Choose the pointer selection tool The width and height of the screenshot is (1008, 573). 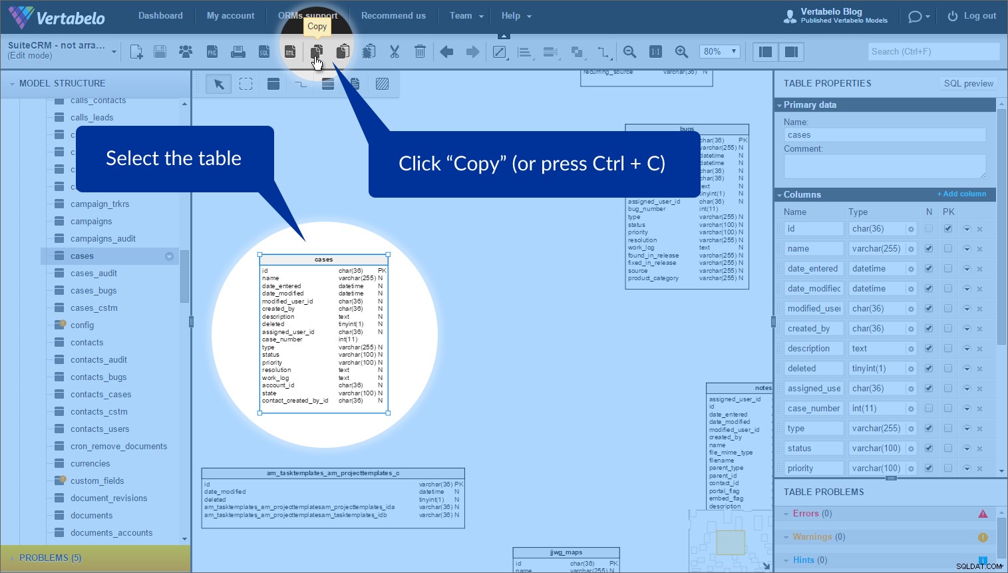218,84
